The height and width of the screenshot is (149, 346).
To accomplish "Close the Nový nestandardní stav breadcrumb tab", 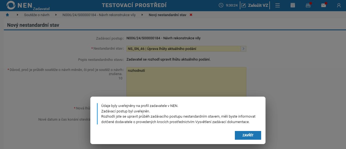I will [x=191, y=15].
